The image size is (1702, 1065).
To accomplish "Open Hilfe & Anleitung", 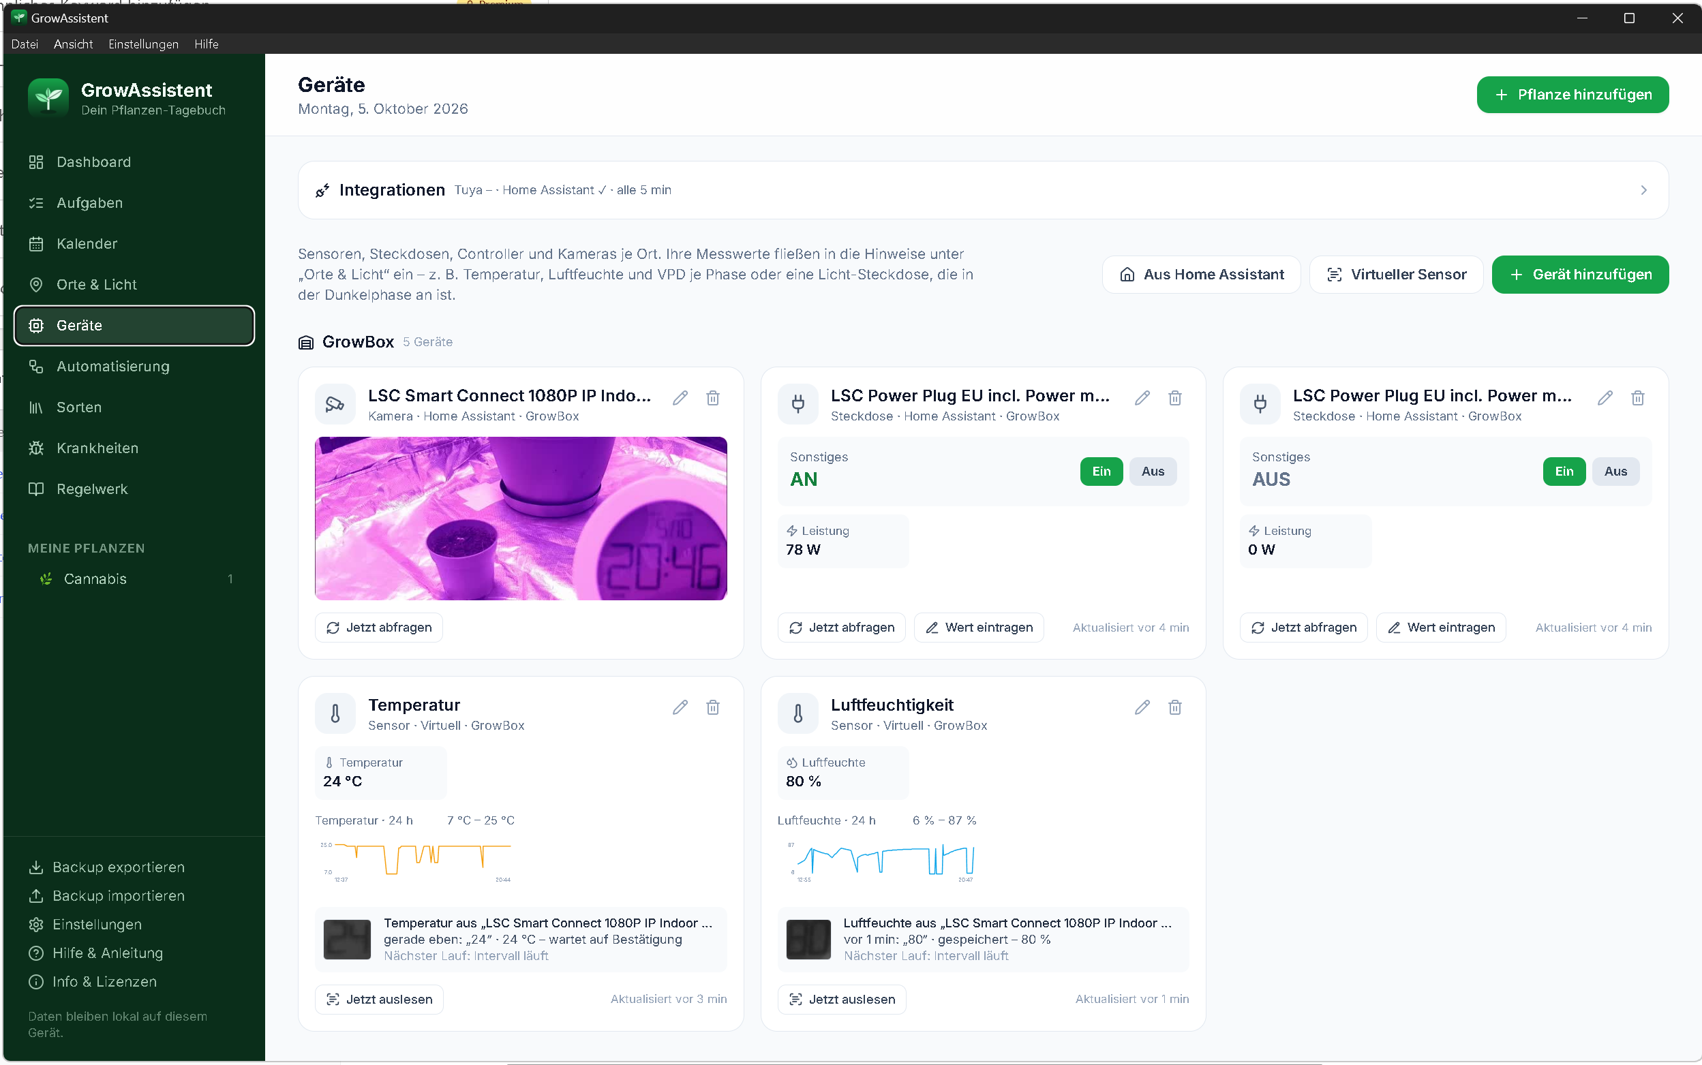I will 97,953.
